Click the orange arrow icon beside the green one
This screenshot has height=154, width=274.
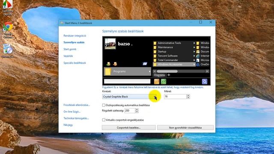tap(115, 64)
